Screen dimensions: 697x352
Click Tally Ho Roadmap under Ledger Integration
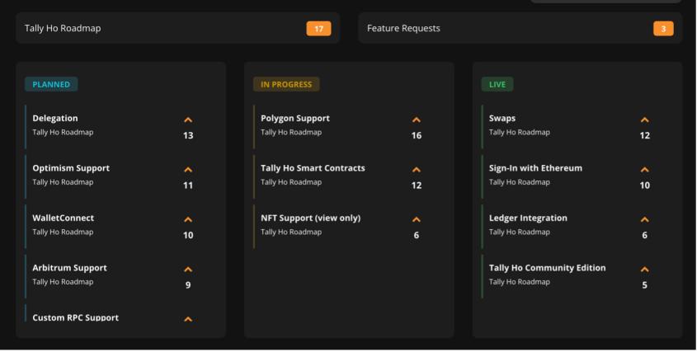point(519,232)
